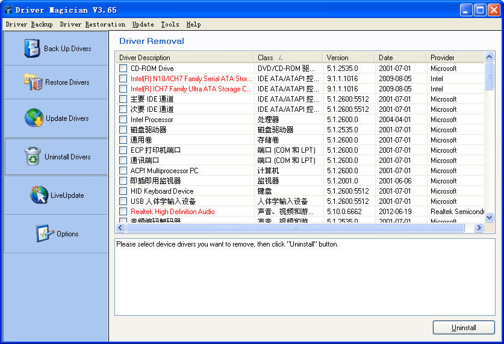
Task: Click the Restore Drivers folder icon
Action: click(33, 82)
